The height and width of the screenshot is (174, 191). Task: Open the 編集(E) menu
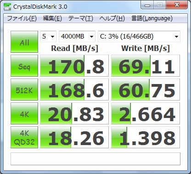[x=52, y=18]
